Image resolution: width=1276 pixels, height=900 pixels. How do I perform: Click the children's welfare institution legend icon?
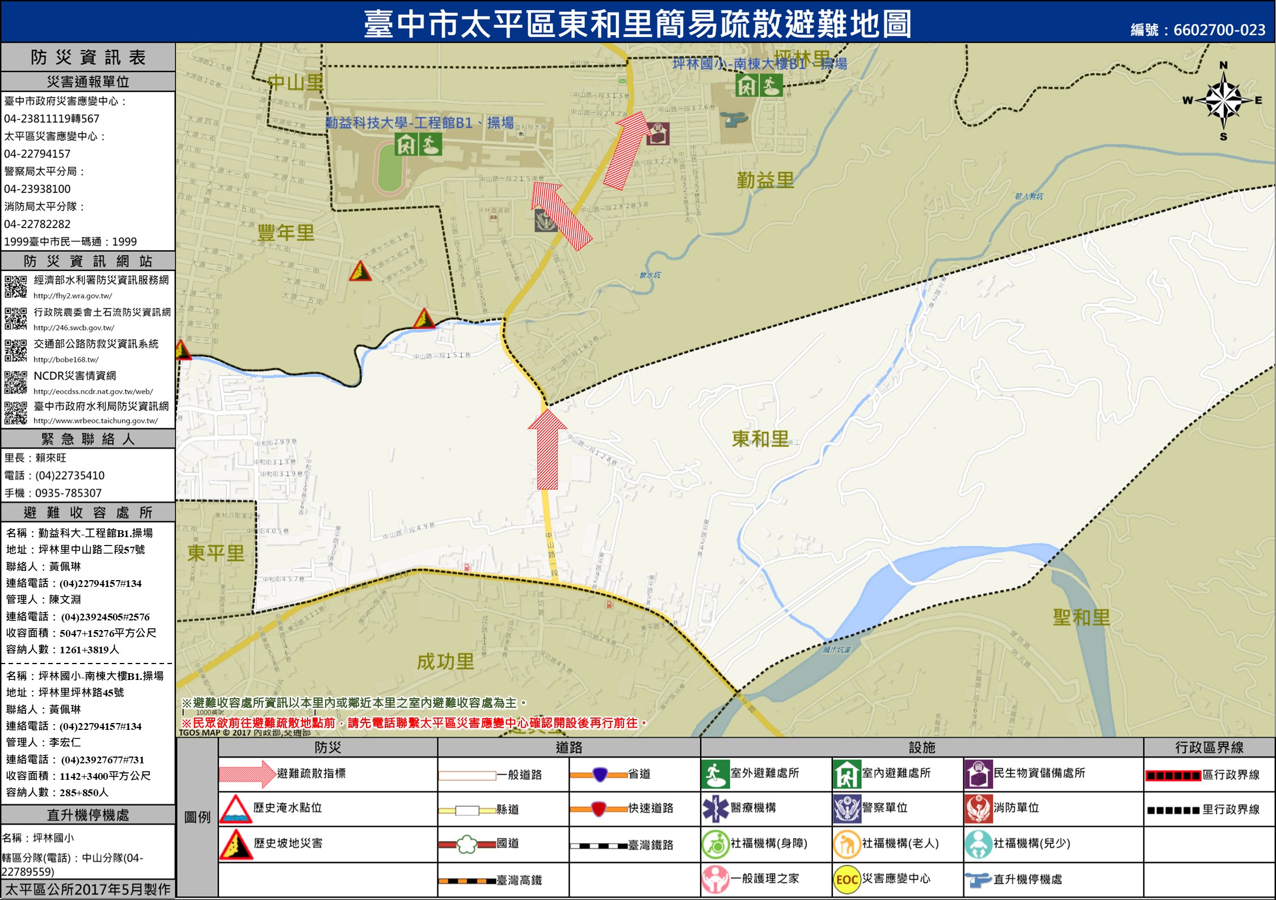click(978, 844)
